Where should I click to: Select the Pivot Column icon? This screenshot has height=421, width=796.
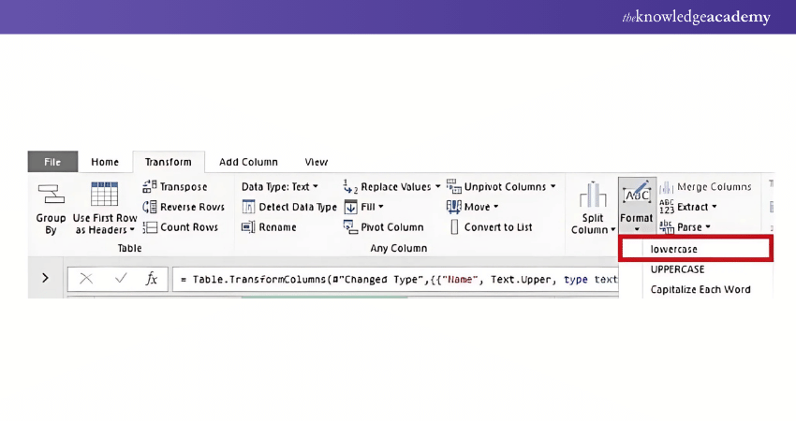350,227
